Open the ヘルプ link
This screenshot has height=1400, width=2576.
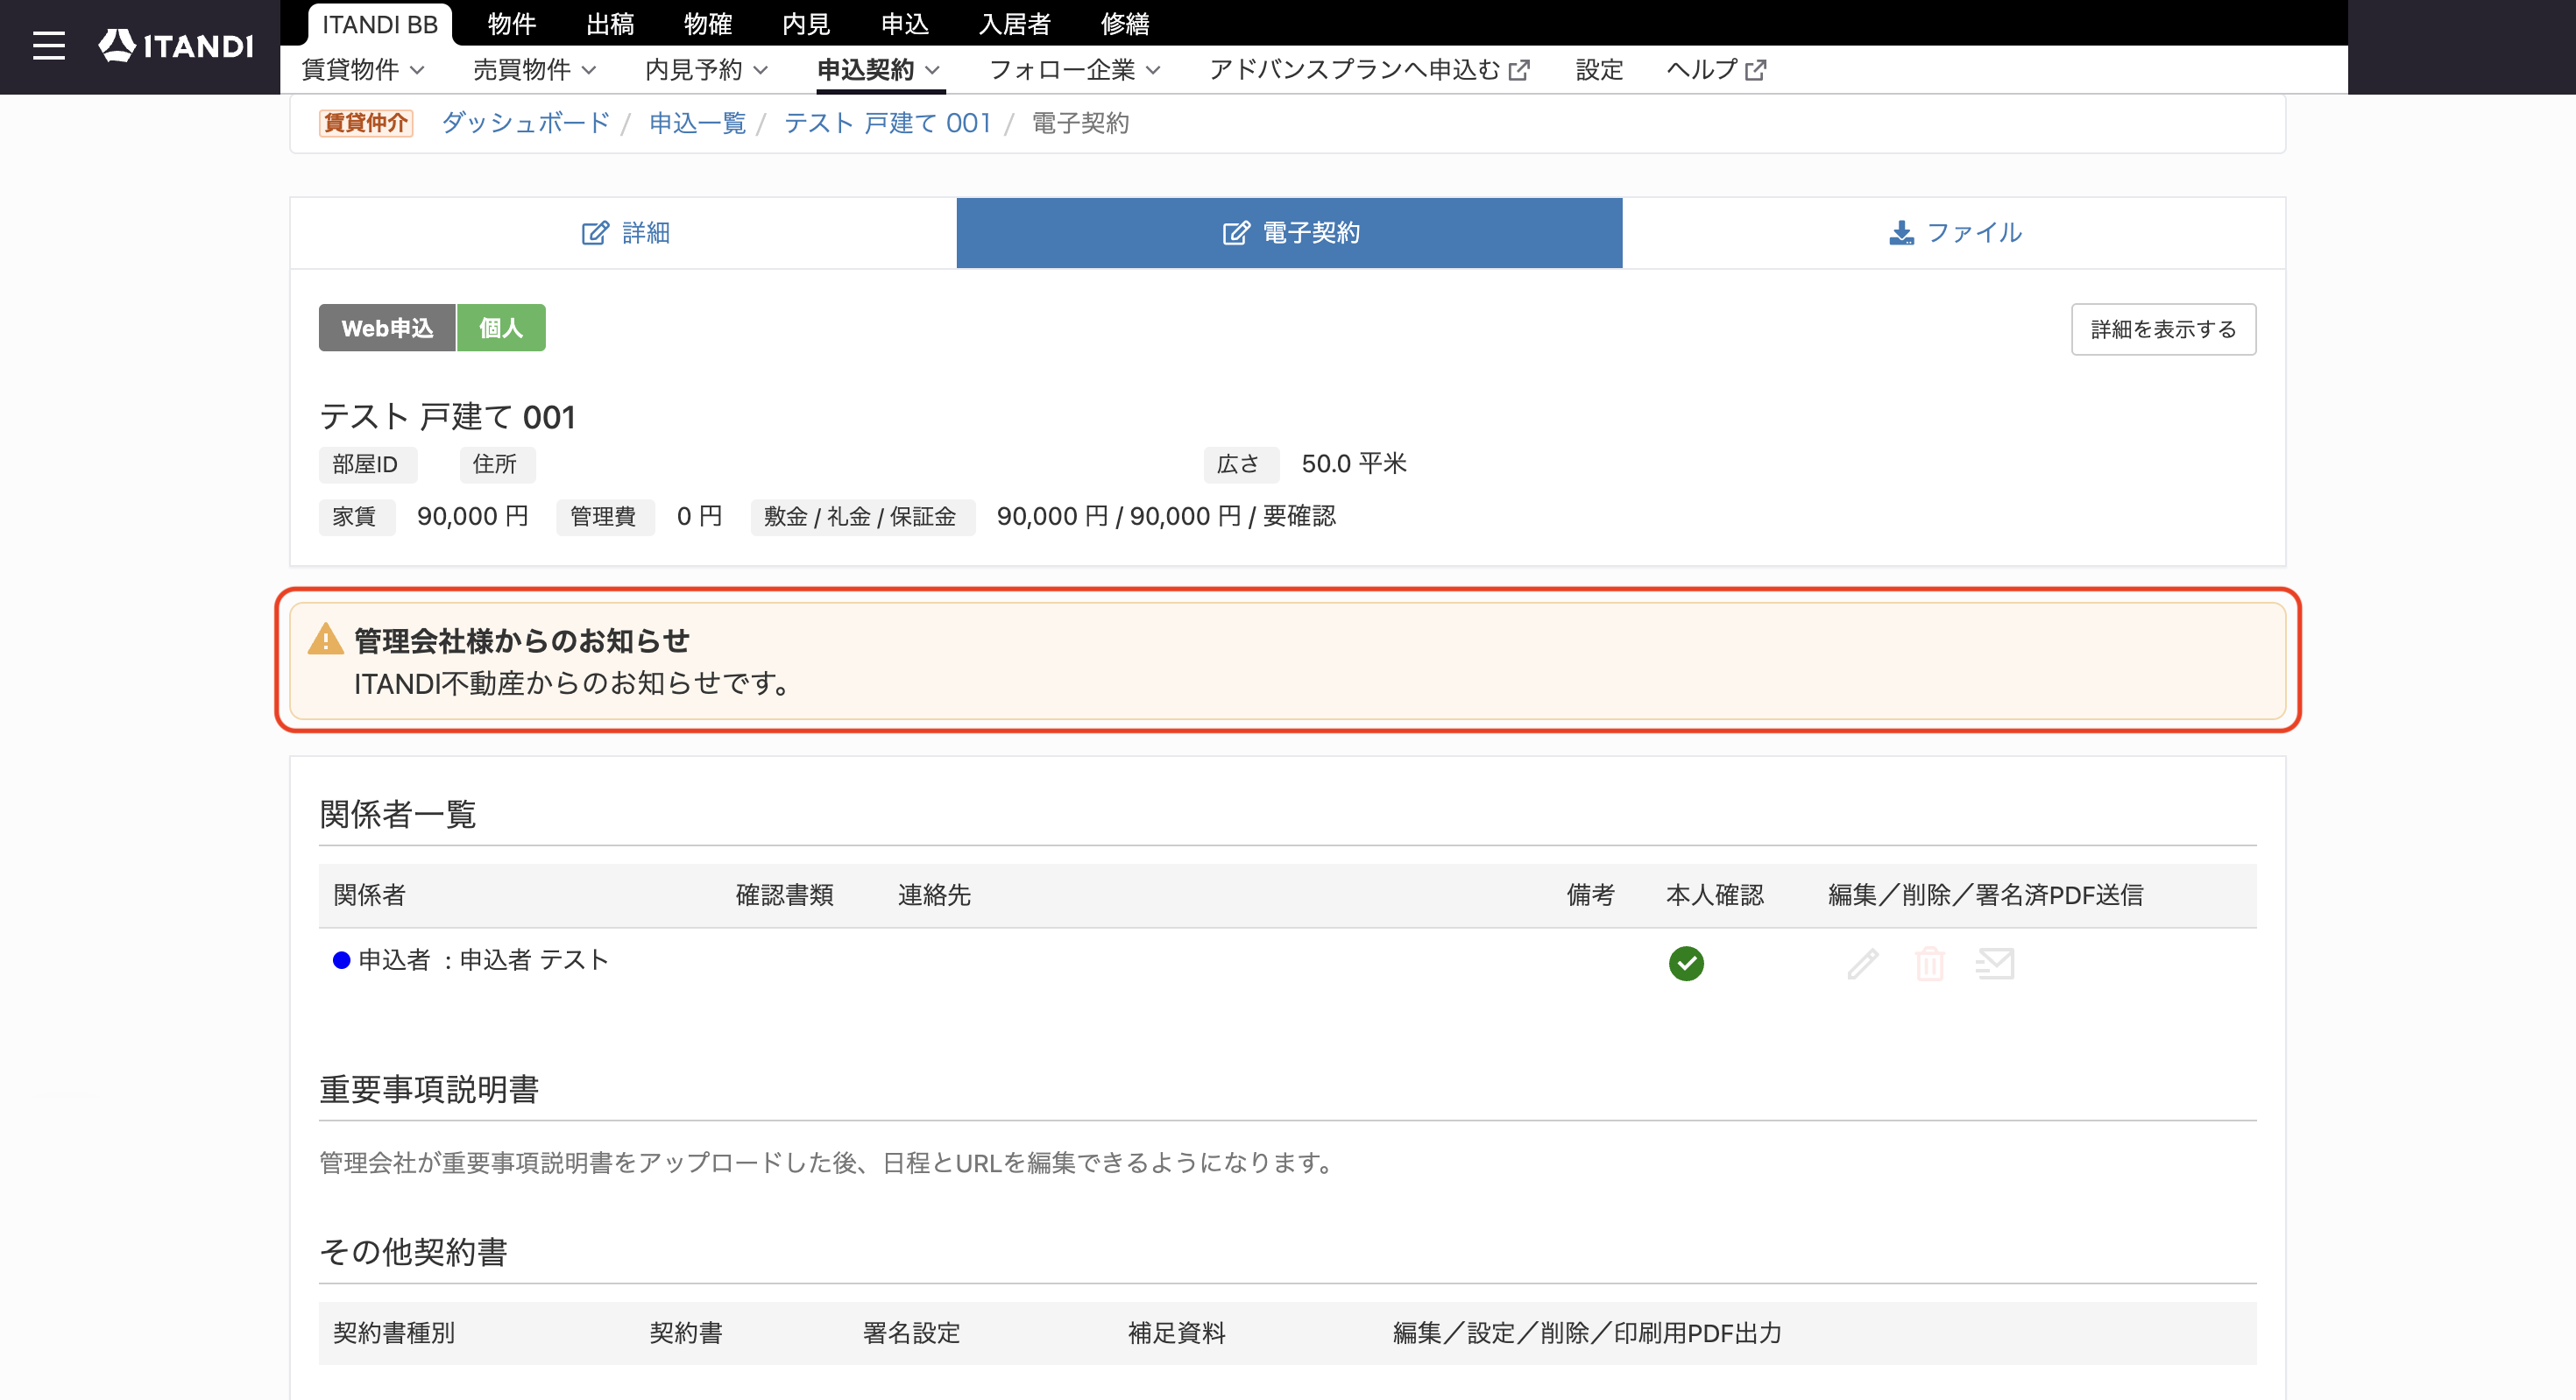(x=1716, y=70)
